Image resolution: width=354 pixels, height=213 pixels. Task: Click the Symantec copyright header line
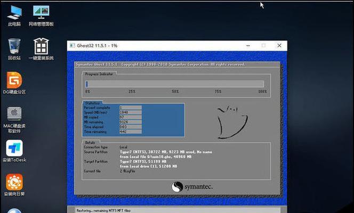pyautogui.click(x=160, y=64)
